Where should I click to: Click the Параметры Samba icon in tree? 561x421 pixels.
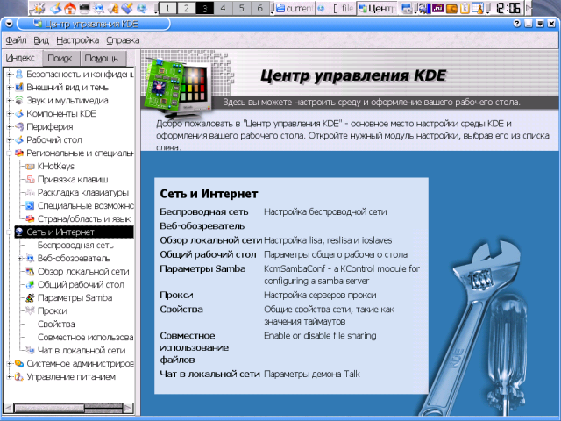[31, 297]
